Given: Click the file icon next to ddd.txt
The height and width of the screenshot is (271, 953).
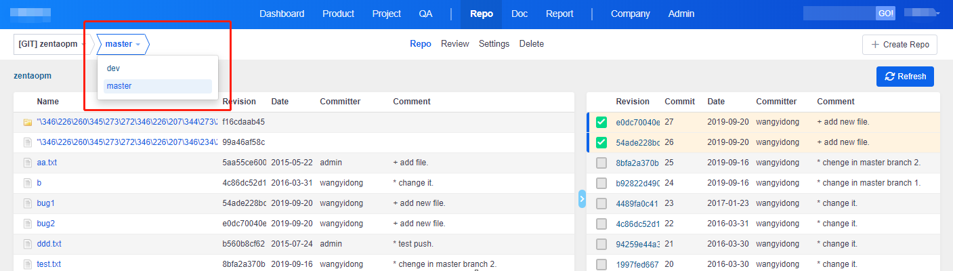Looking at the screenshot, I should [x=28, y=244].
